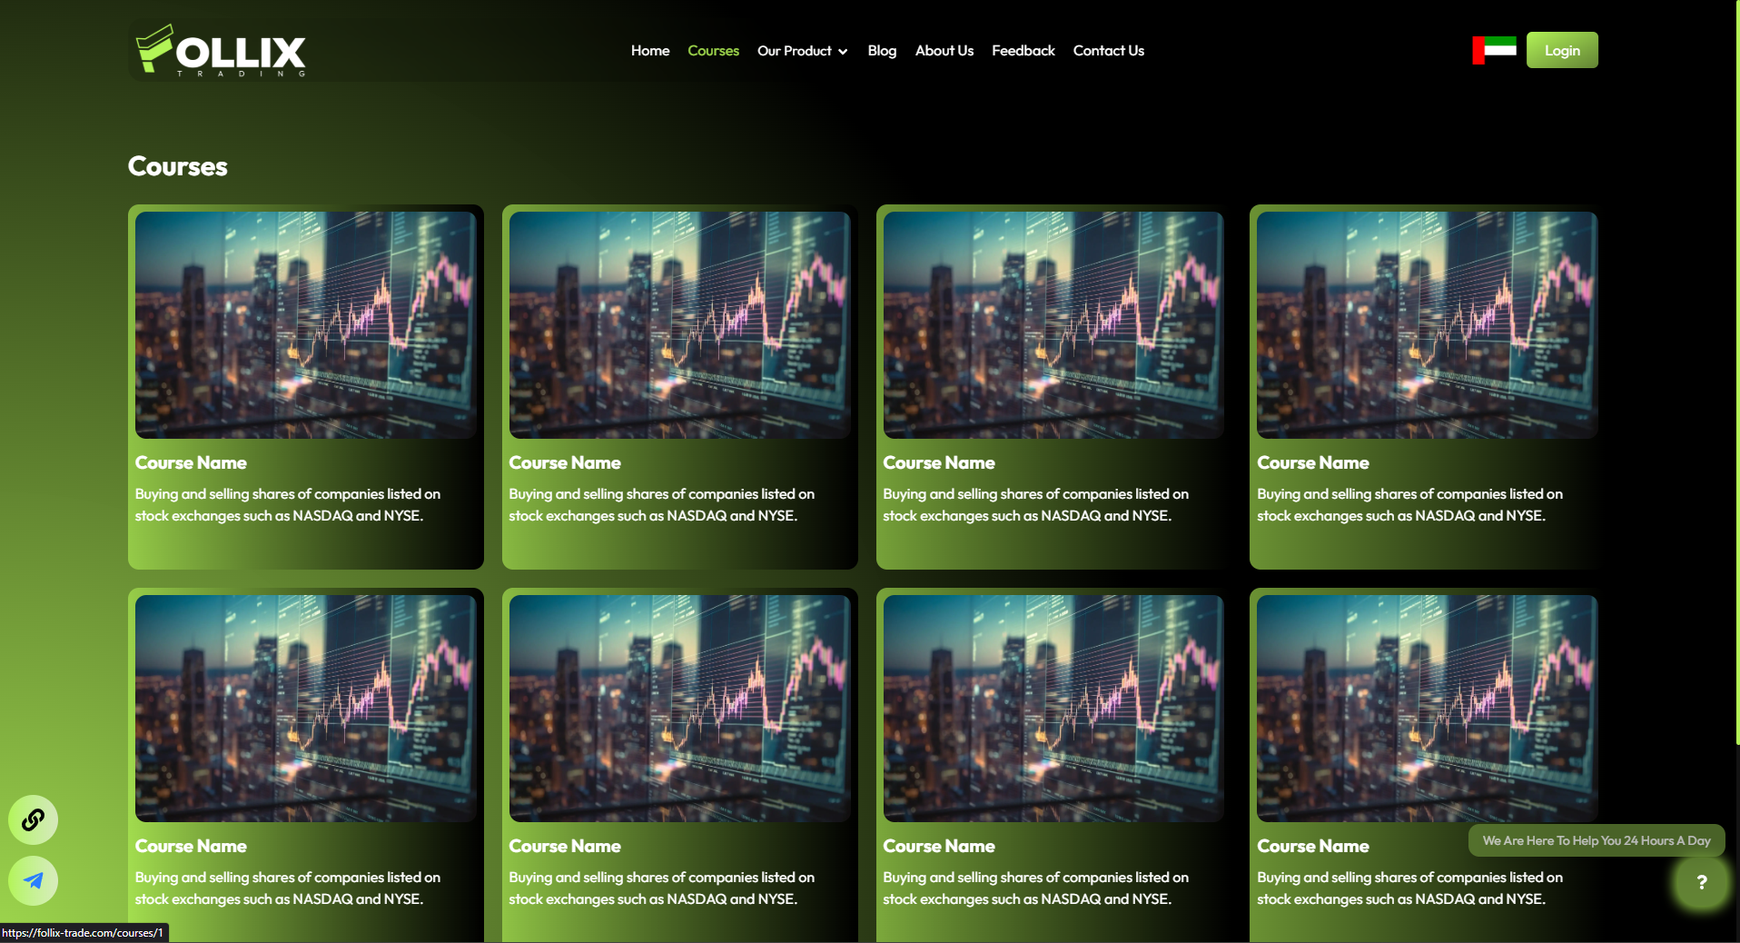Open the Telegram paper plane icon
The image size is (1740, 943).
(34, 880)
